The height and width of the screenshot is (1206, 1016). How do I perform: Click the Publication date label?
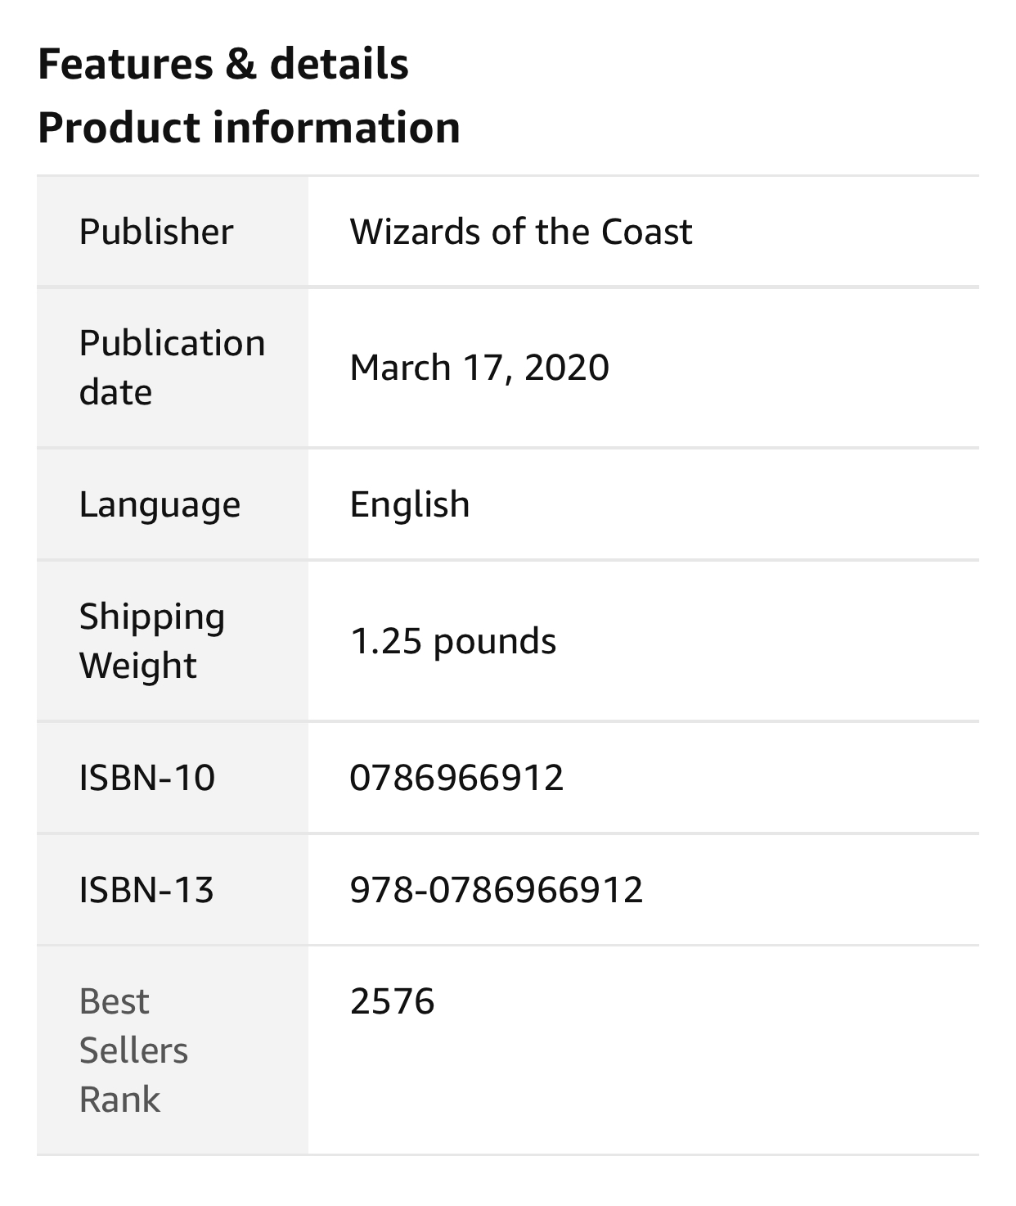[x=172, y=367]
